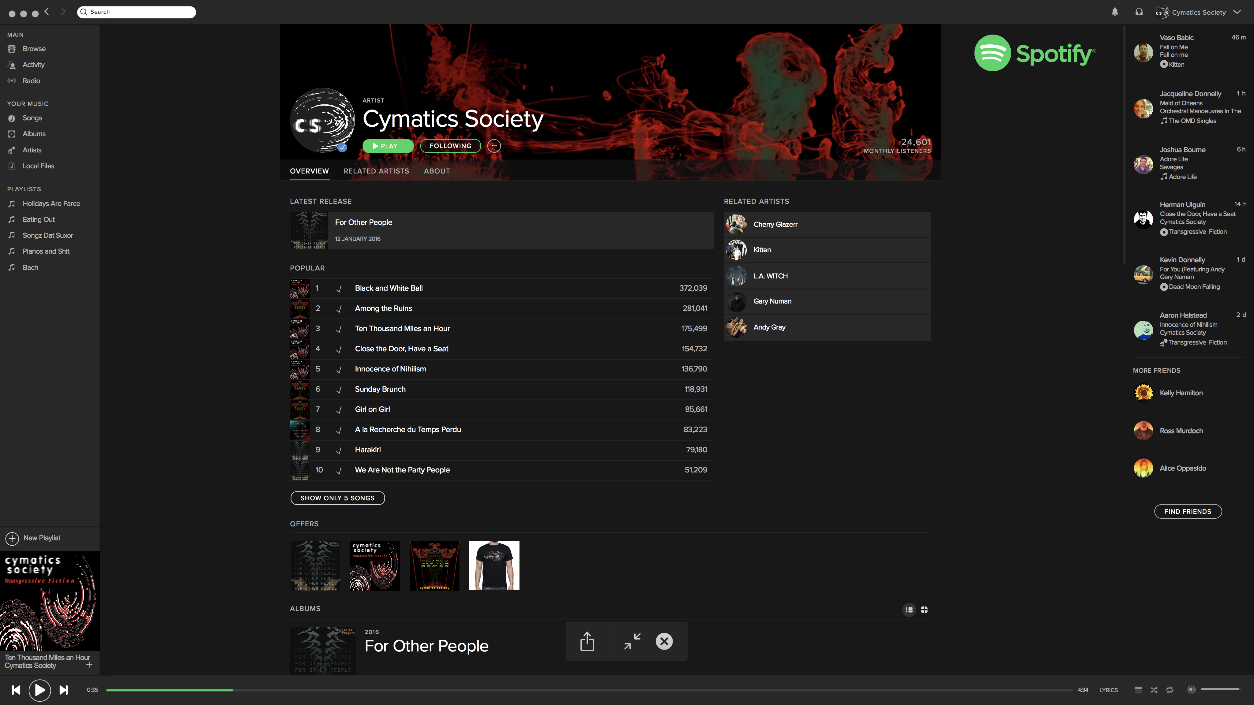Image resolution: width=1254 pixels, height=705 pixels.
Task: Open related artist L.A. WITCH
Action: (827, 276)
